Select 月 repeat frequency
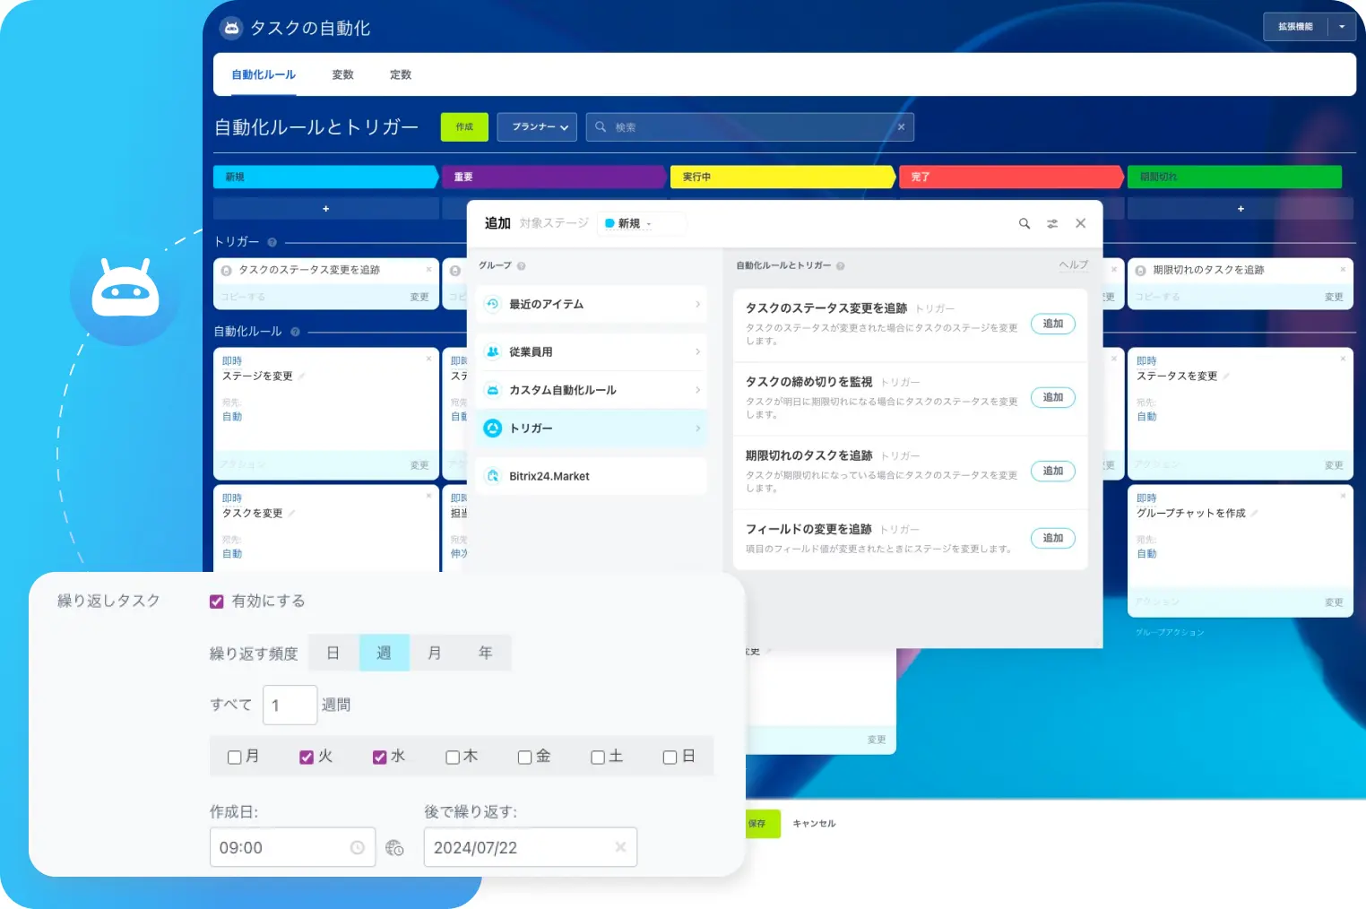Viewport: 1366px width, 909px height. pyautogui.click(x=435, y=653)
